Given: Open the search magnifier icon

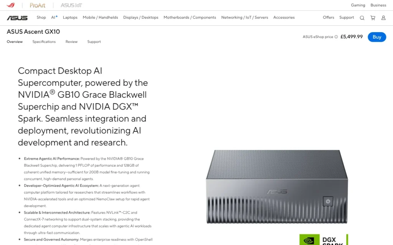Looking at the screenshot, I should tap(362, 18).
